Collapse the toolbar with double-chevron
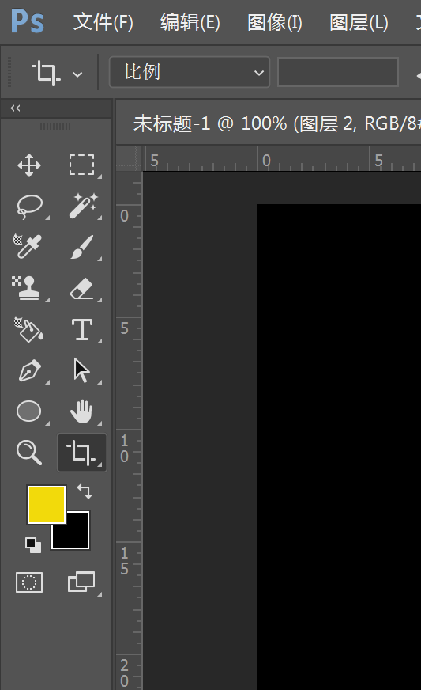Image resolution: width=421 pixels, height=690 pixels. tap(15, 108)
